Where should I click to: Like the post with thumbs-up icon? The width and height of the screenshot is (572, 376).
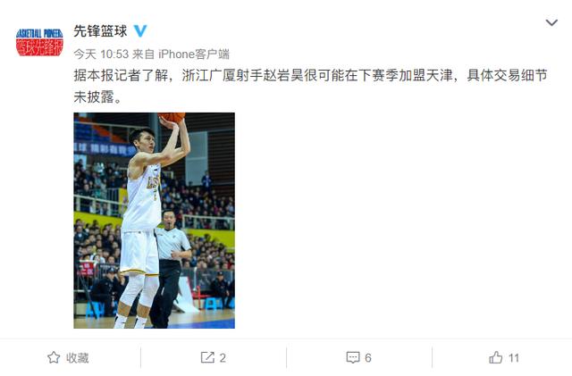point(495,357)
